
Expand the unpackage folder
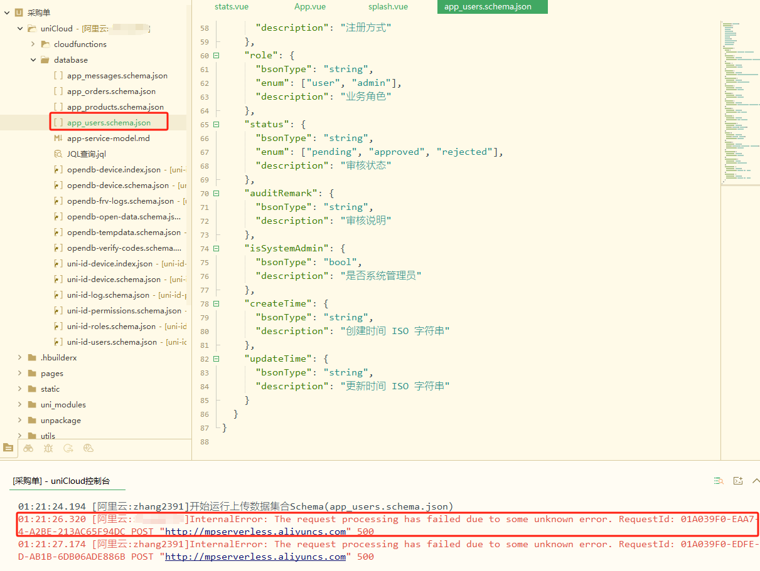tap(20, 420)
